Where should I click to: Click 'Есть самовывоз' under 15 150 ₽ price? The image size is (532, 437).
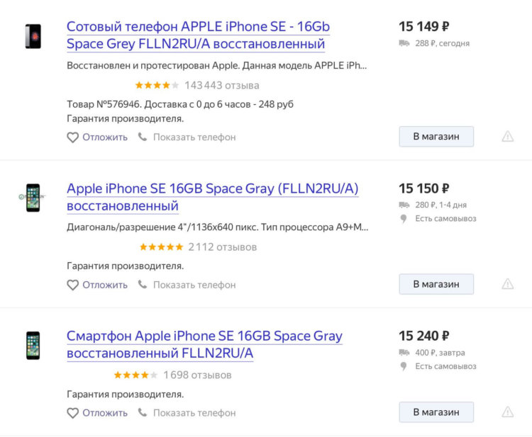click(x=445, y=219)
